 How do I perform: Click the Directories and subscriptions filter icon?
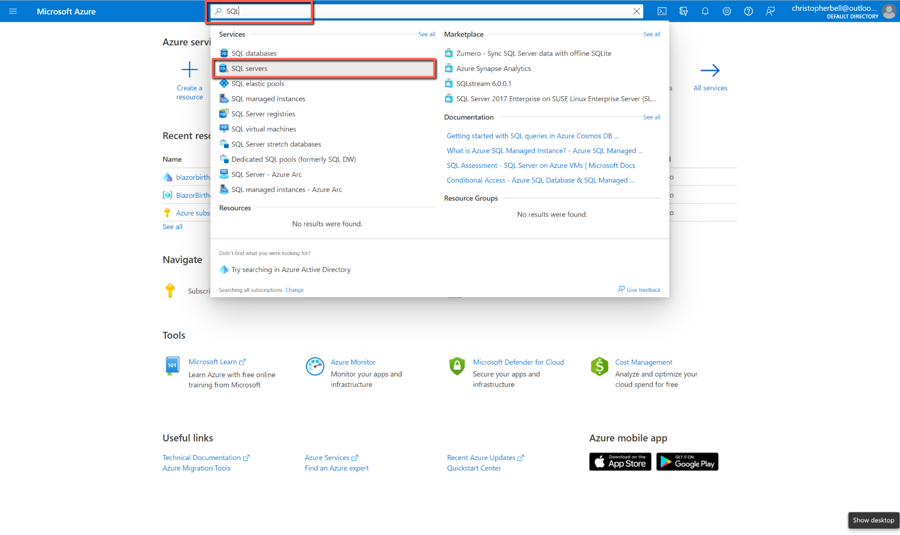tap(684, 11)
